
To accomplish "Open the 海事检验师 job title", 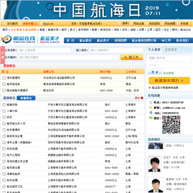I will [x=13, y=174].
